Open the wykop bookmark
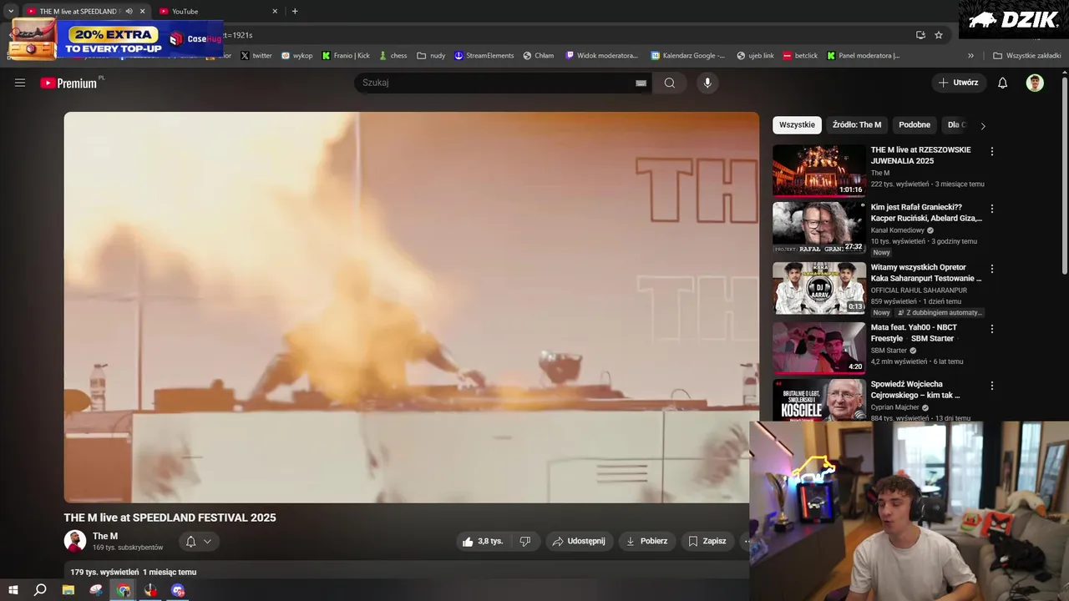Viewport: 1069px width, 601px height. (296, 56)
